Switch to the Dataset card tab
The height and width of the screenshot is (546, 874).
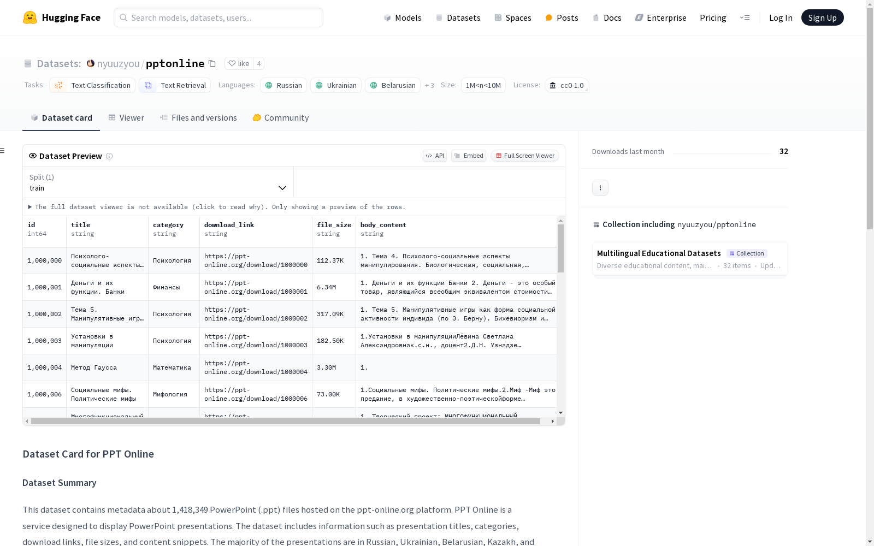pyautogui.click(x=61, y=118)
